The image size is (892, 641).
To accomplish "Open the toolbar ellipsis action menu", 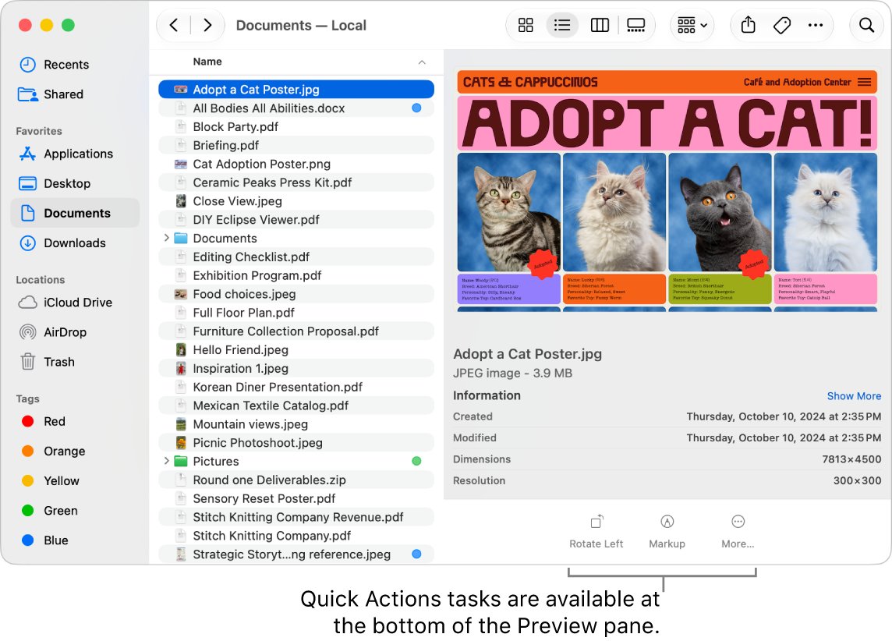I will pos(816,25).
